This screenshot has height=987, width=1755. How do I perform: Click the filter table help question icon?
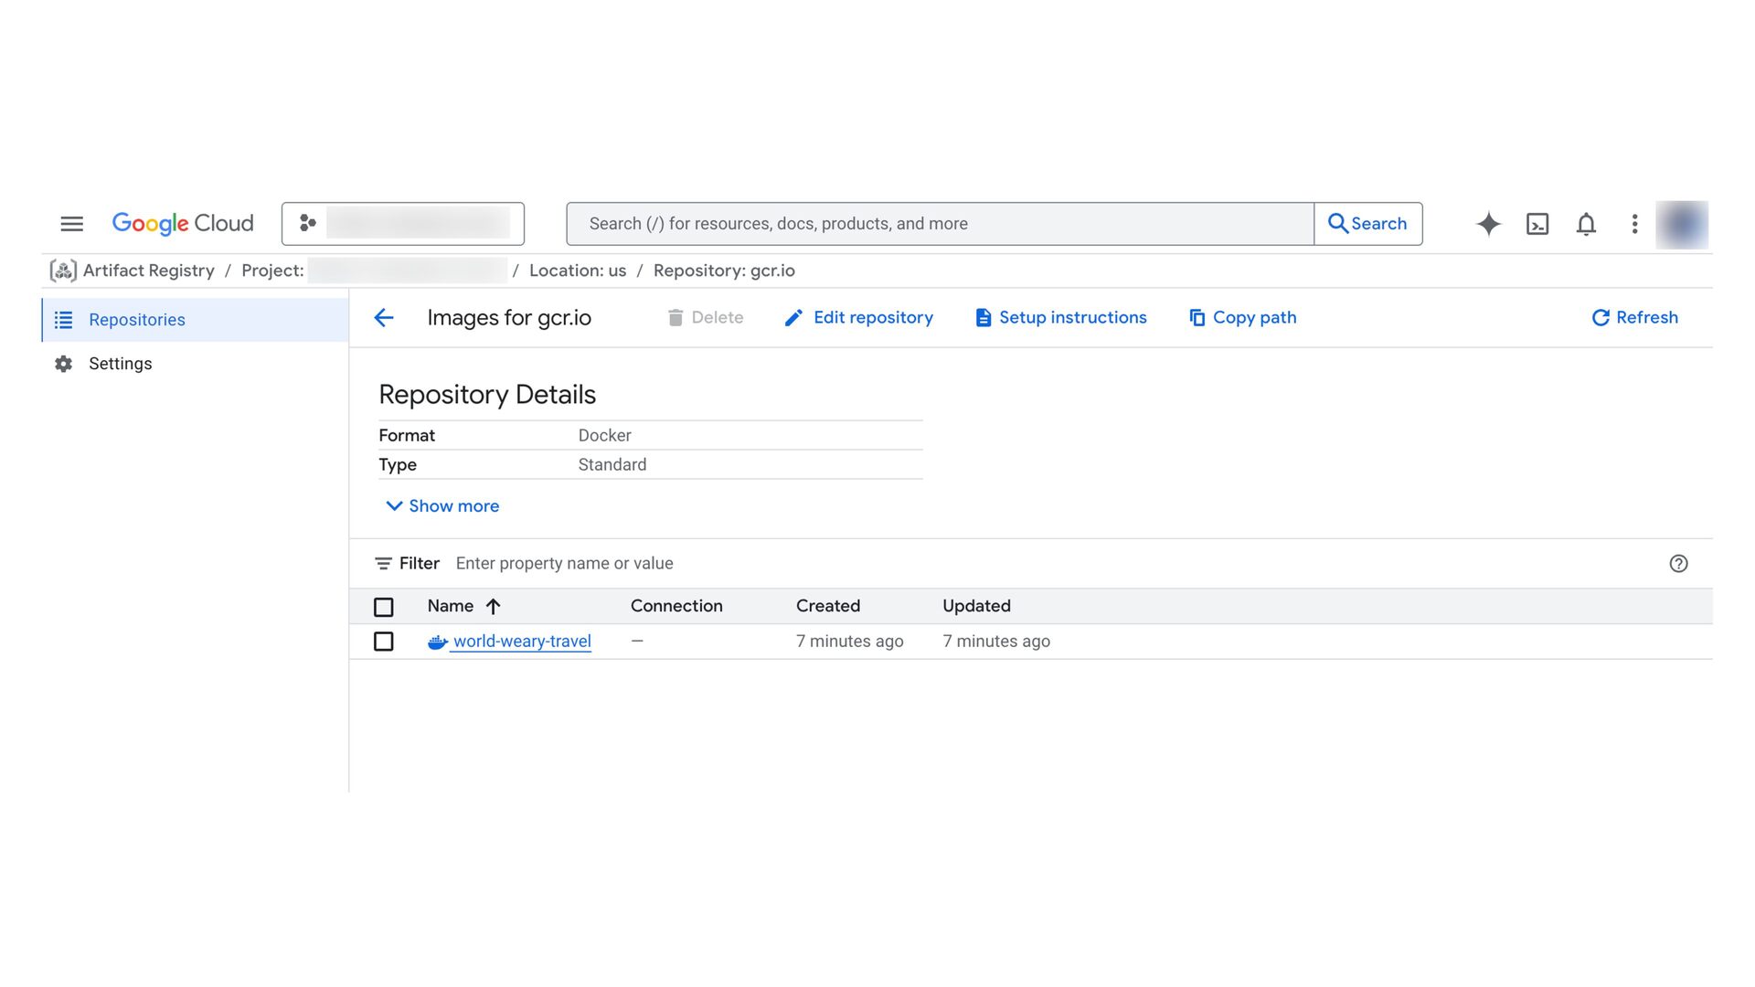point(1678,564)
